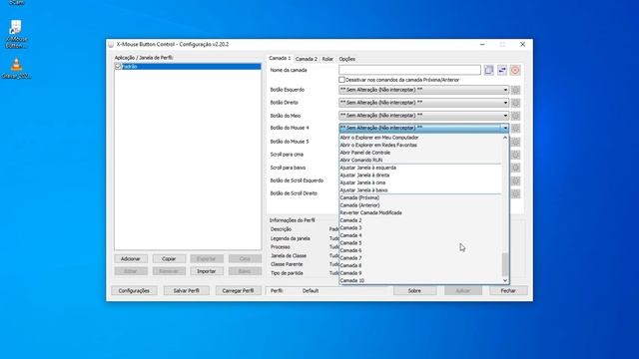The width and height of the screenshot is (639, 359).
Task: Choose Abrir o Explorer em Meu Computador
Action: pyautogui.click(x=420, y=138)
